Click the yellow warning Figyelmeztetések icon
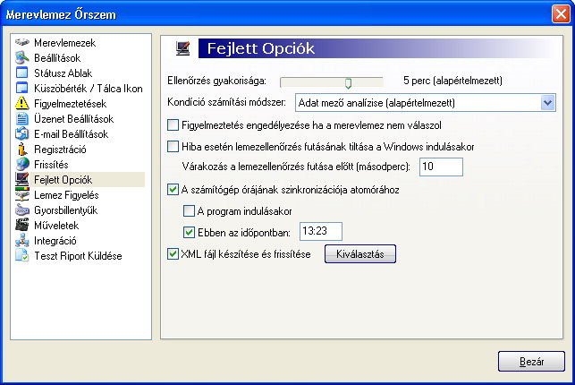The height and width of the screenshot is (385, 575). point(22,103)
